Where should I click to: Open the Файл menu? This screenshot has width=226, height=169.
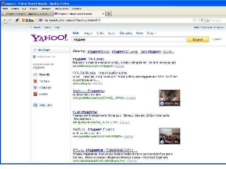[x=5, y=9]
